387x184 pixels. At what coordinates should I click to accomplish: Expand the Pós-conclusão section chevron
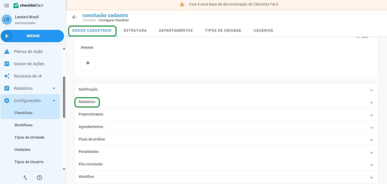click(x=371, y=165)
